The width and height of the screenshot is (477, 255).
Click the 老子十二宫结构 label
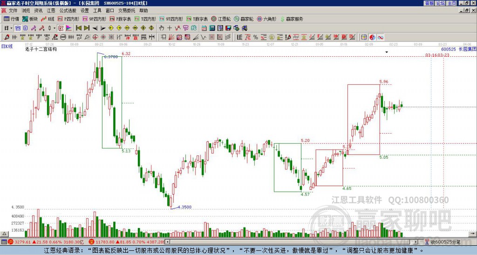pyautogui.click(x=41, y=49)
